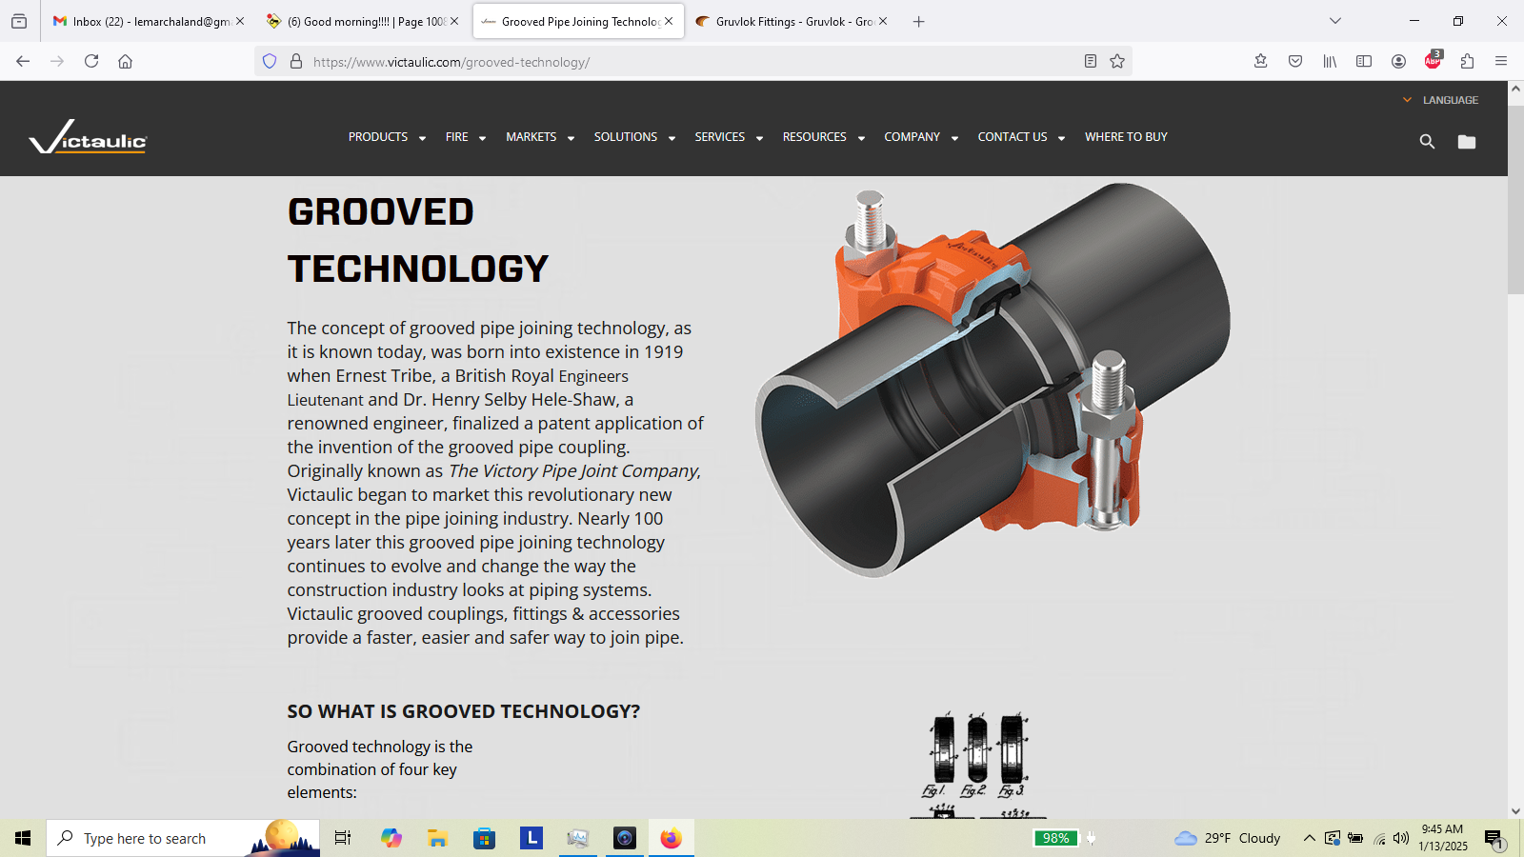Show sidebars icon

1364,61
